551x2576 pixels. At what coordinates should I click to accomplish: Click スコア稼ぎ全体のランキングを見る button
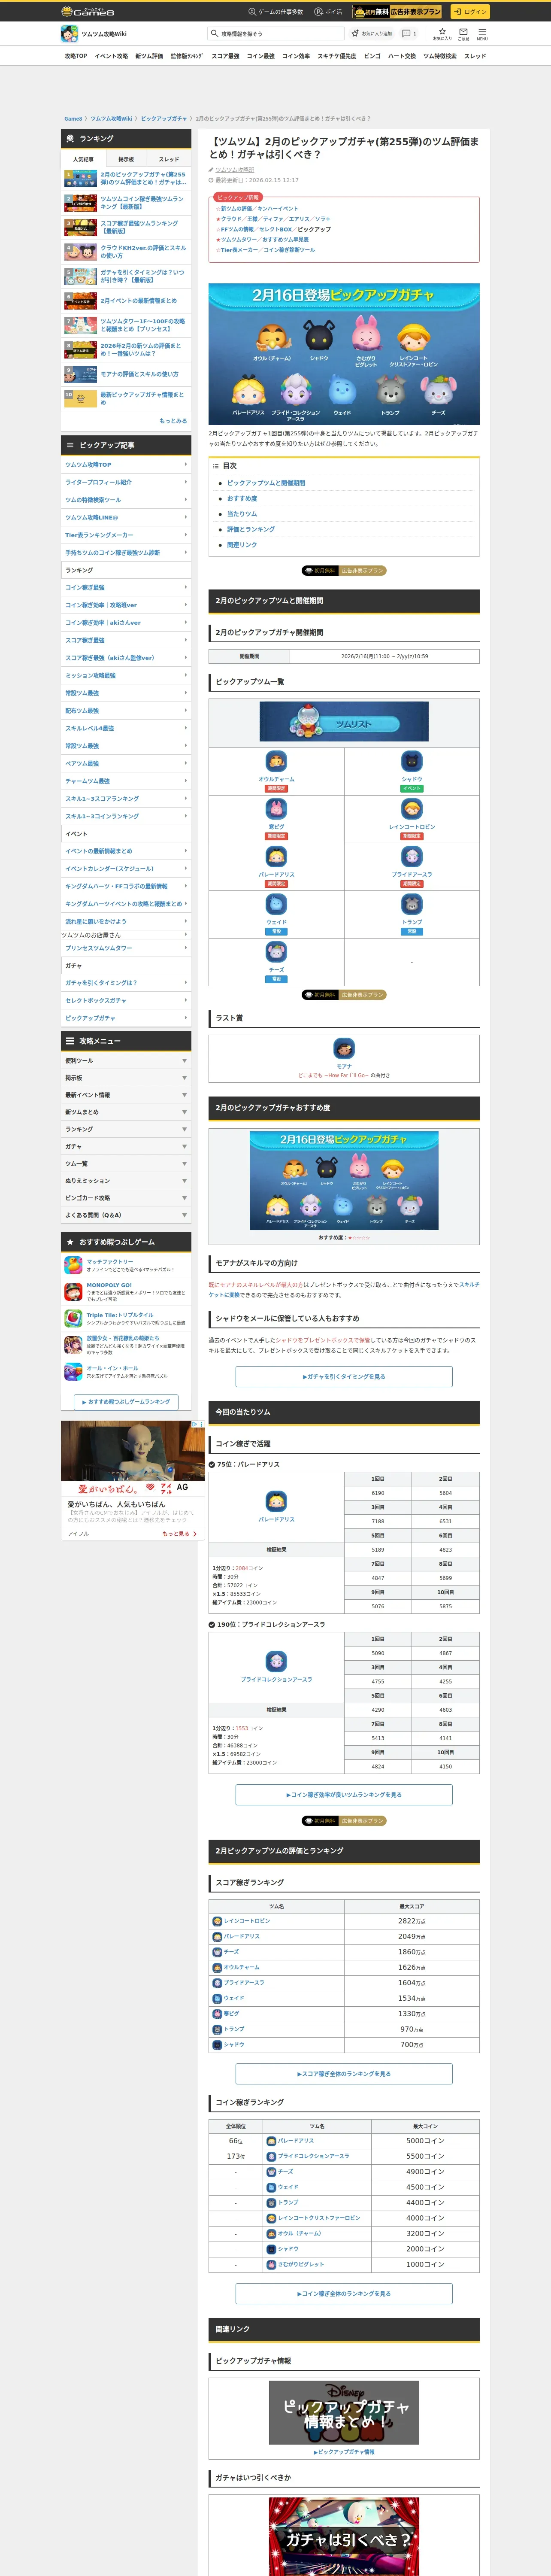point(344,2074)
